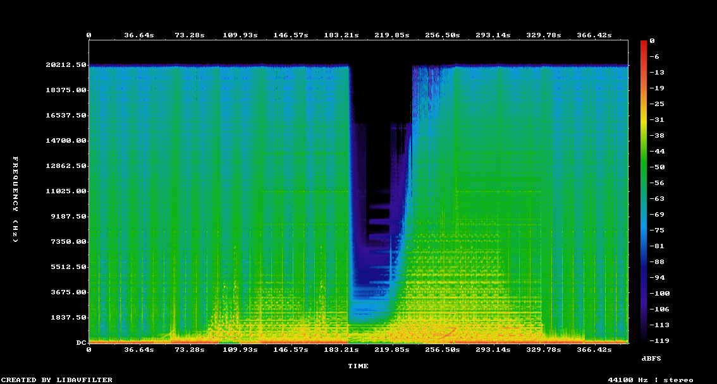Click the 183.21s marker on the top time axis
The image size is (717, 384).
(x=341, y=35)
